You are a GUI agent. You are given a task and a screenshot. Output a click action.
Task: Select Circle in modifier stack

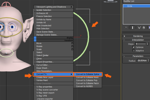coord(136,6)
